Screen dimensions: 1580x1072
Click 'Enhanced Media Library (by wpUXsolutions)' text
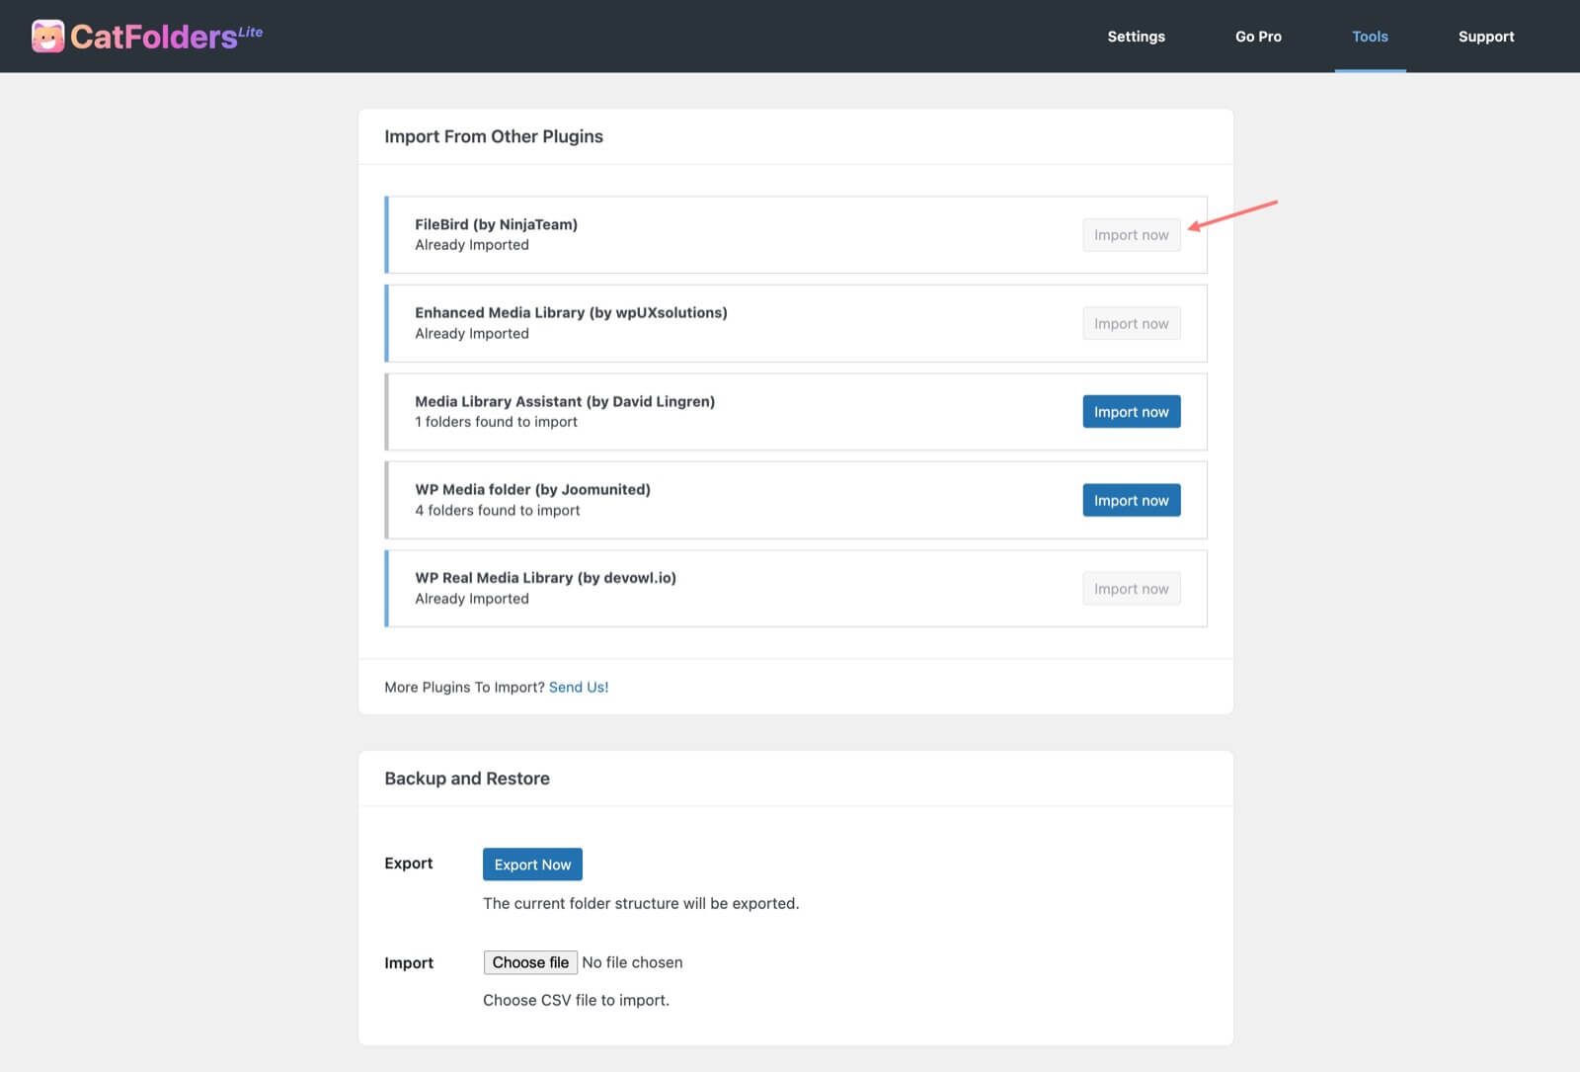pyautogui.click(x=571, y=312)
